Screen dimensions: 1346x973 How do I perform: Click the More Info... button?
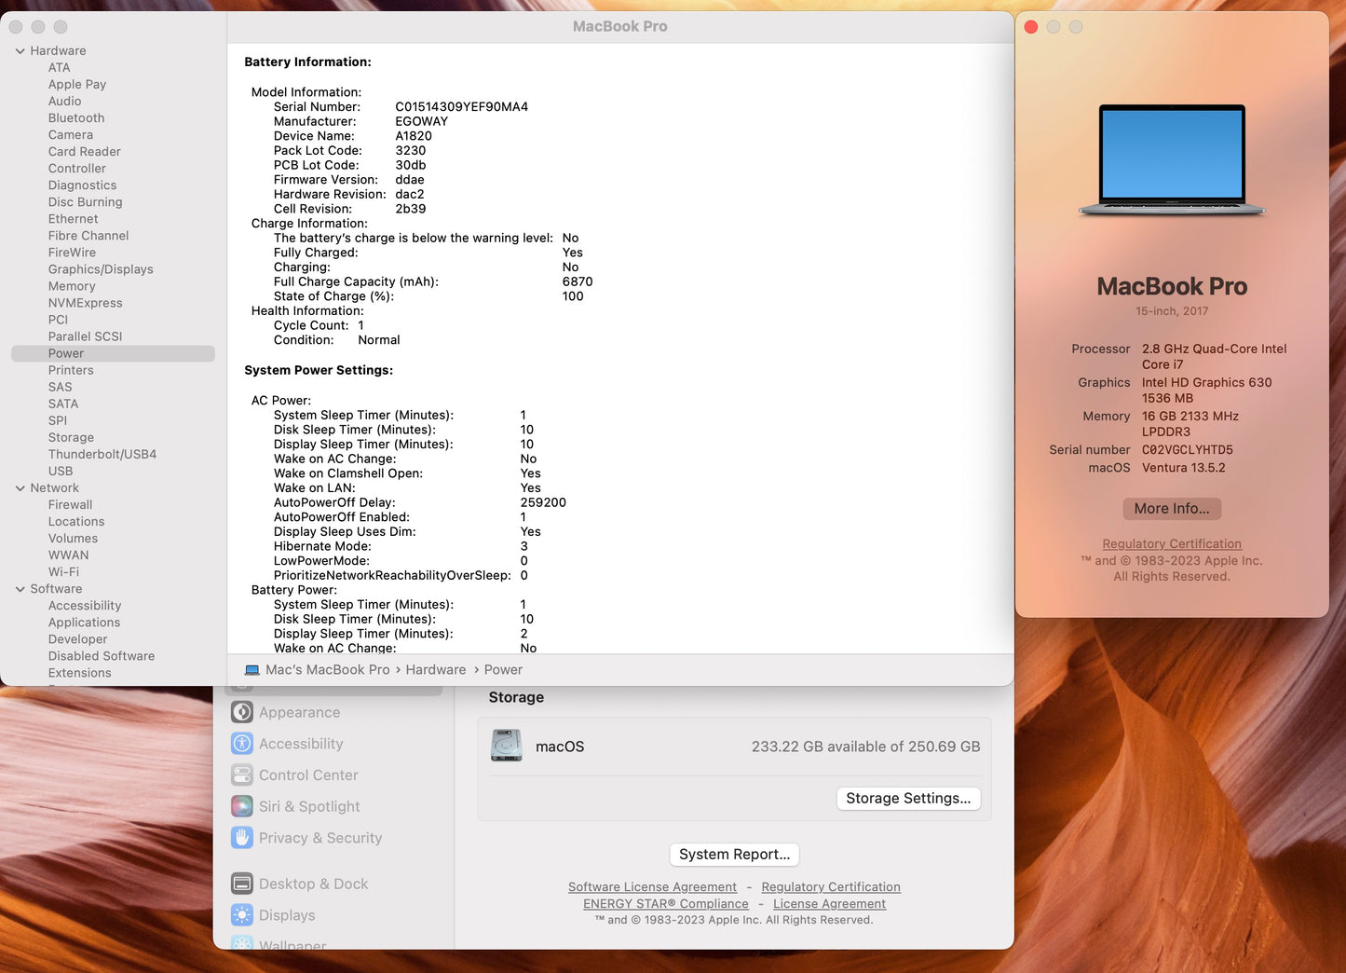pyautogui.click(x=1171, y=509)
